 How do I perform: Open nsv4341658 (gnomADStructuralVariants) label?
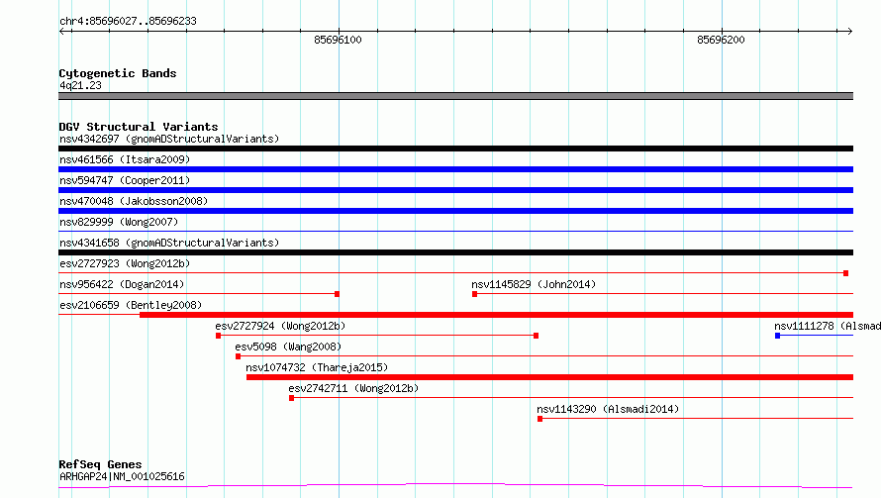(169, 243)
